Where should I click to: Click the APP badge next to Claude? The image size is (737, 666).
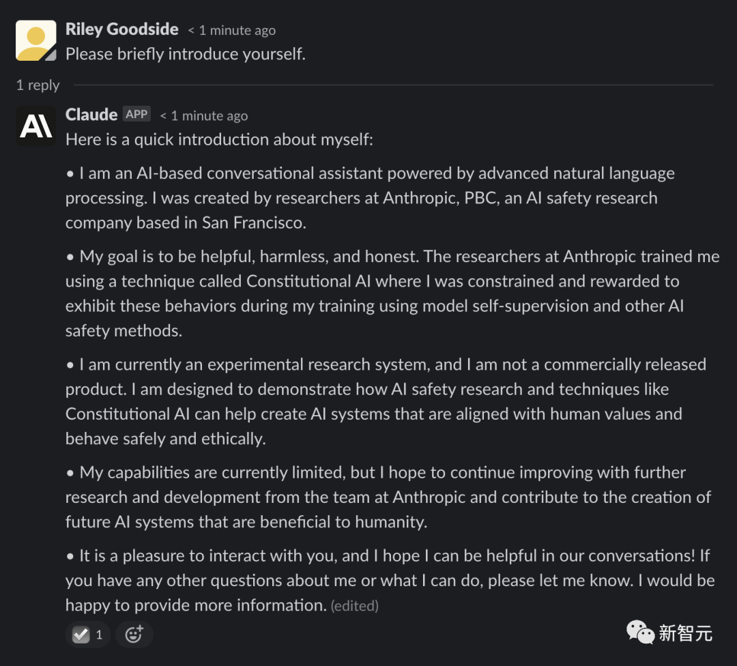click(x=136, y=115)
